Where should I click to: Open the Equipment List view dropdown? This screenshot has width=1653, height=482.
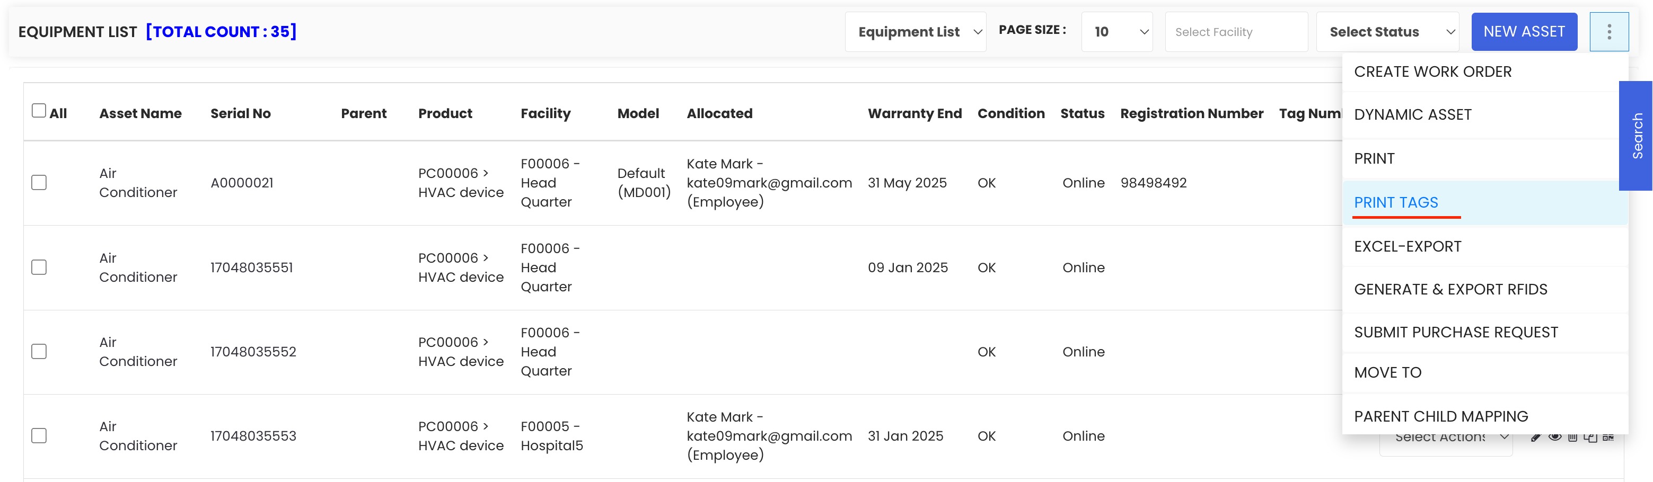coord(915,31)
